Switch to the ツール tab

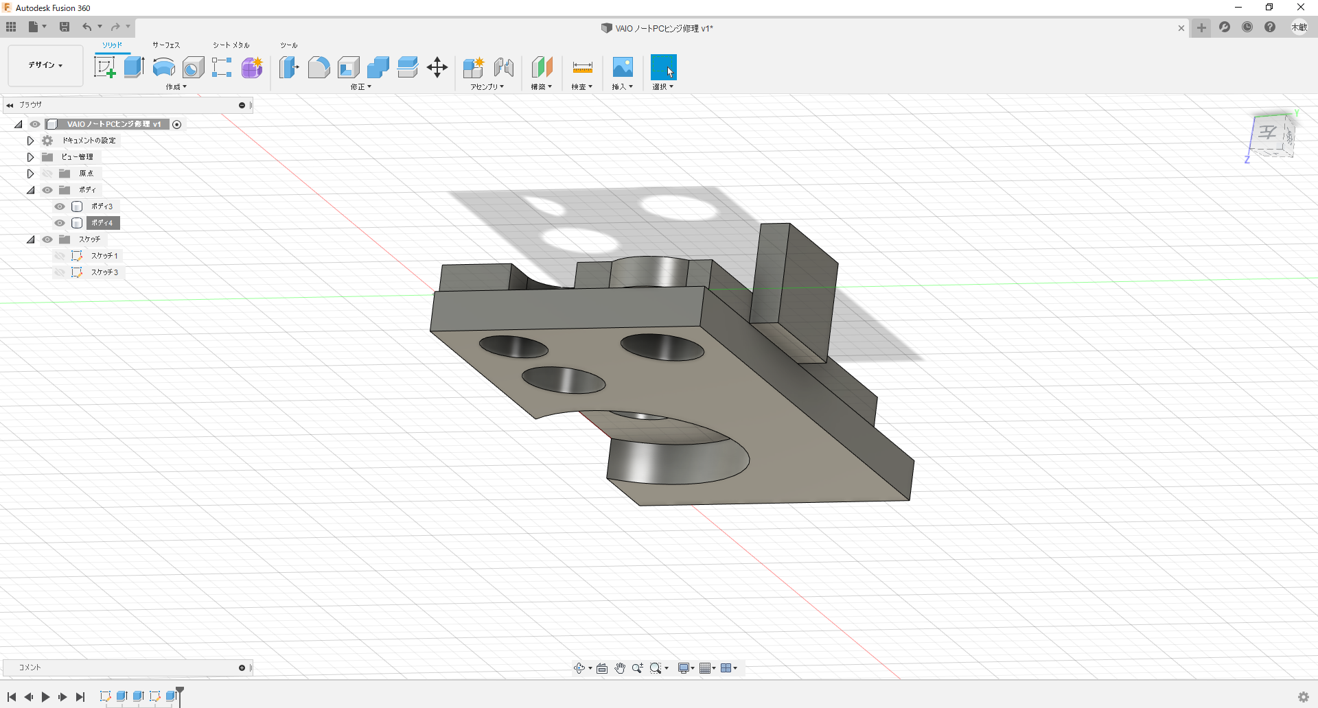point(289,45)
